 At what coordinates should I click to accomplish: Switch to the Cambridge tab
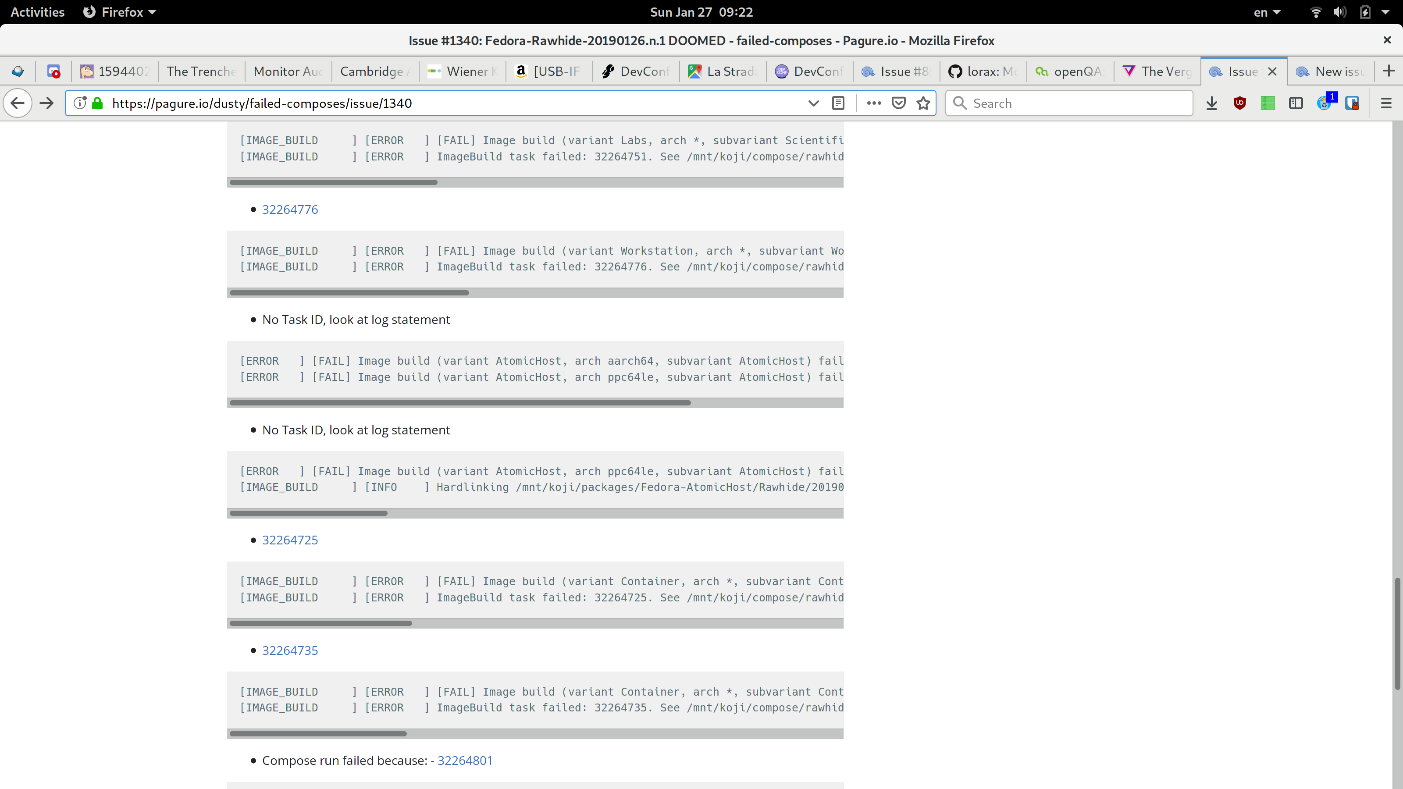pyautogui.click(x=375, y=71)
